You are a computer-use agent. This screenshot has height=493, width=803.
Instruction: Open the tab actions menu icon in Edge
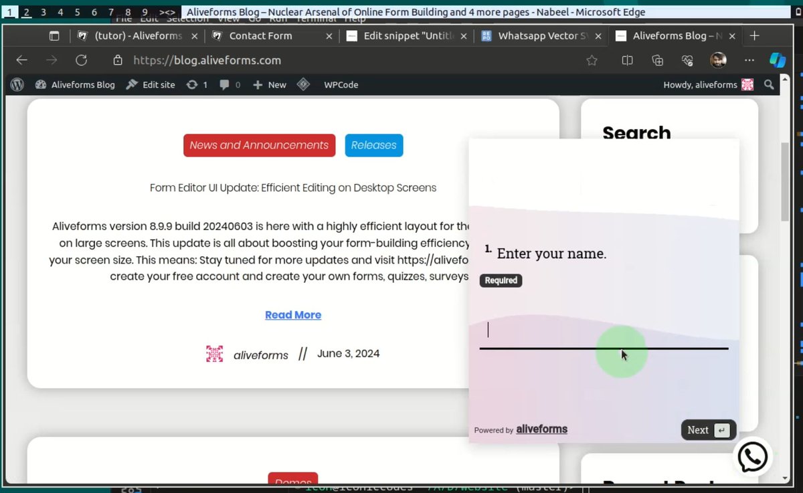pyautogui.click(x=55, y=36)
